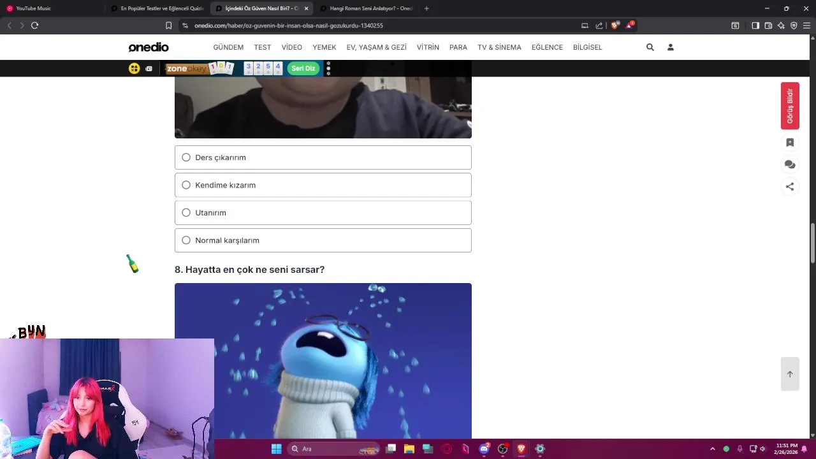Image resolution: width=816 pixels, height=459 pixels.
Task: Click the crying Sadness question image
Action: coord(323,361)
